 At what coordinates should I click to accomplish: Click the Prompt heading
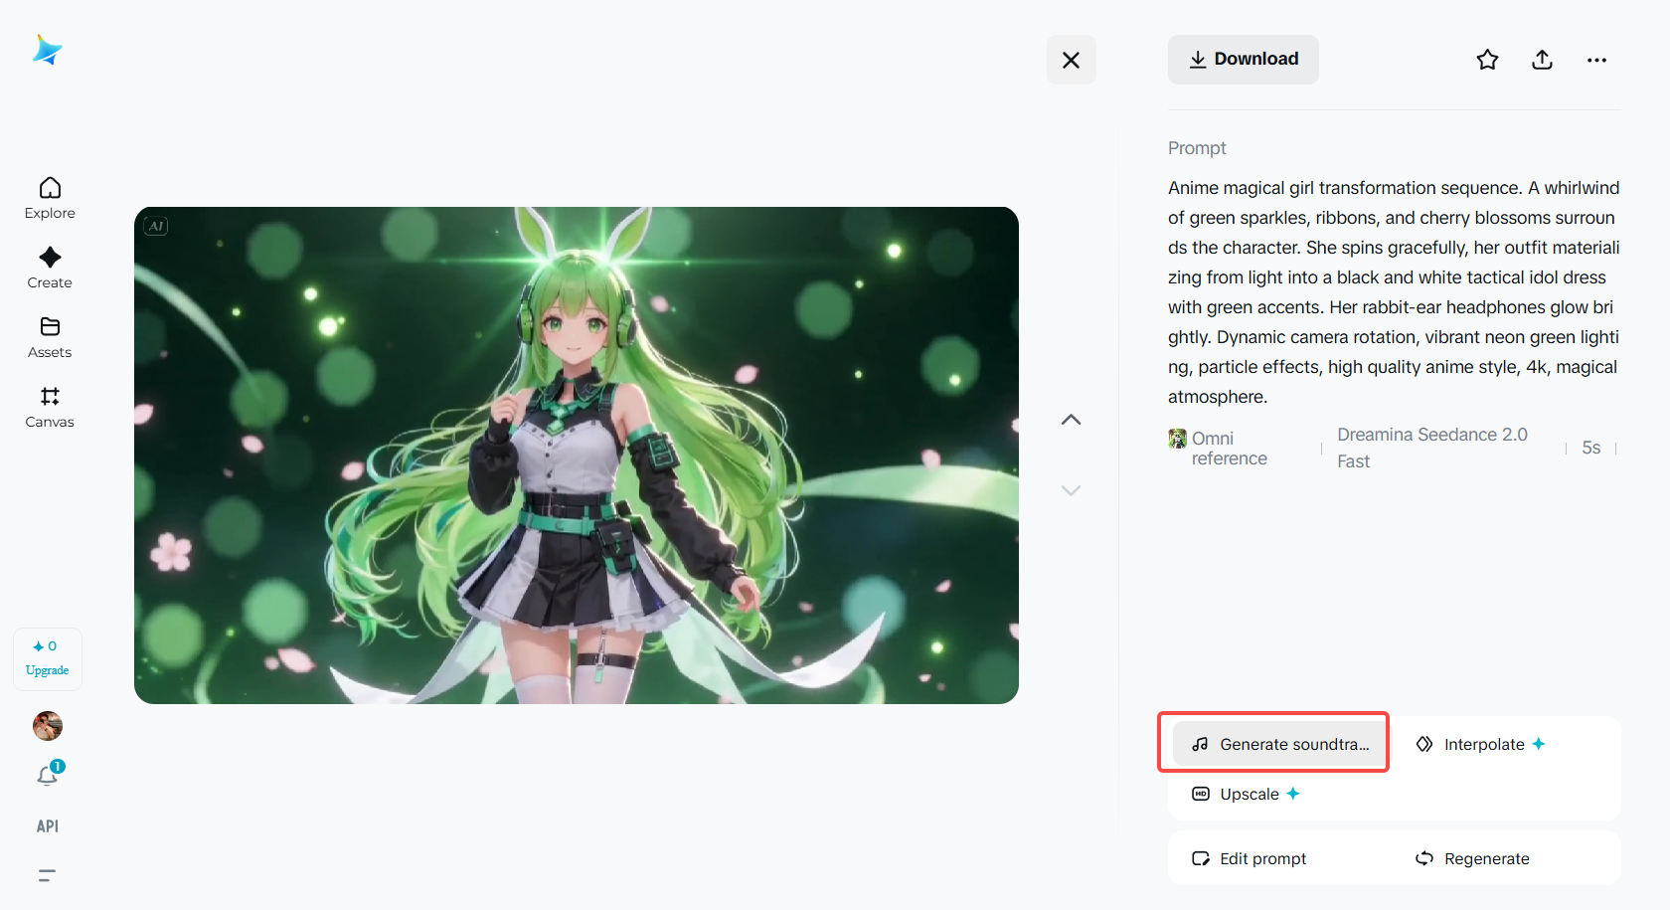1197,148
